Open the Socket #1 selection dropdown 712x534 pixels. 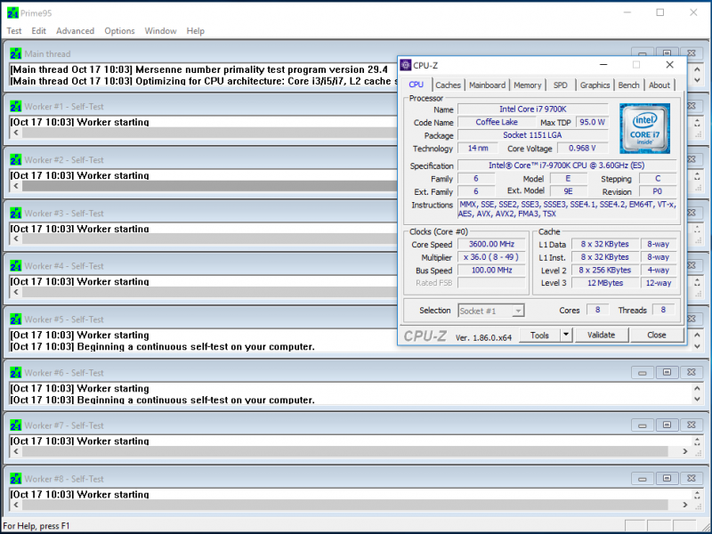(491, 311)
